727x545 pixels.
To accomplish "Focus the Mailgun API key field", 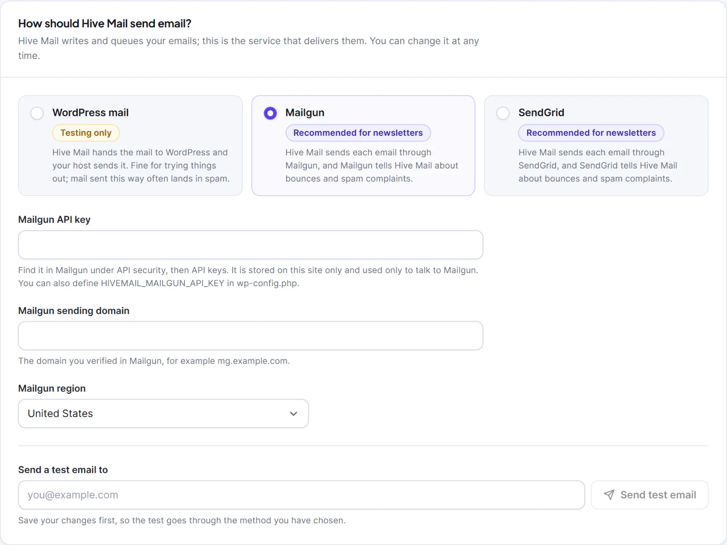I will (250, 245).
